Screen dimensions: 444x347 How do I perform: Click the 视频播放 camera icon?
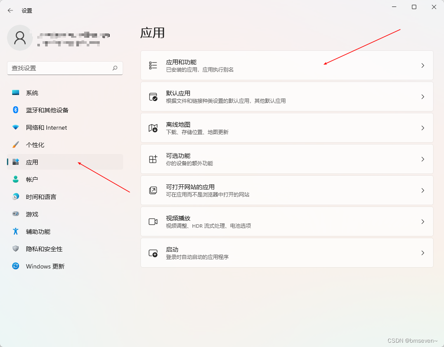(153, 221)
